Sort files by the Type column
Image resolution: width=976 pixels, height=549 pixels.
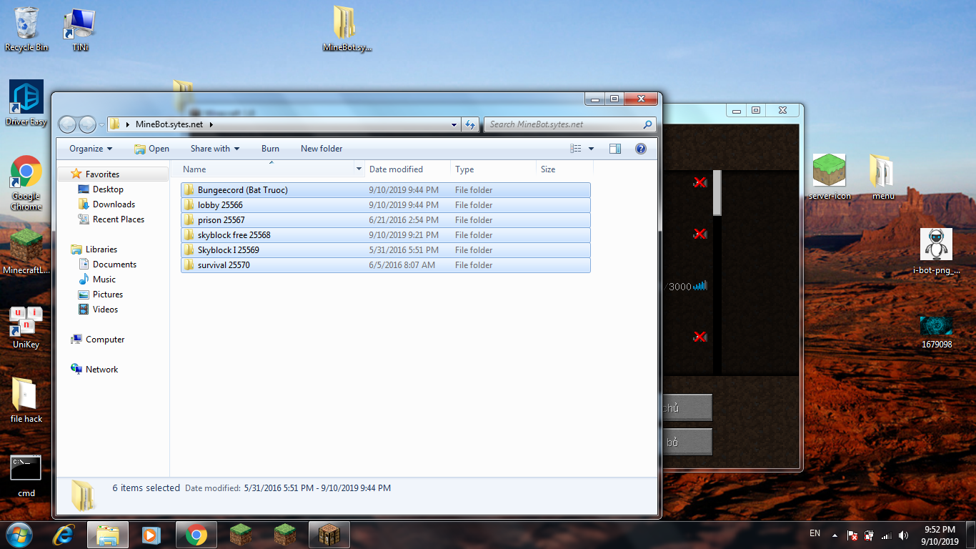pyautogui.click(x=493, y=169)
